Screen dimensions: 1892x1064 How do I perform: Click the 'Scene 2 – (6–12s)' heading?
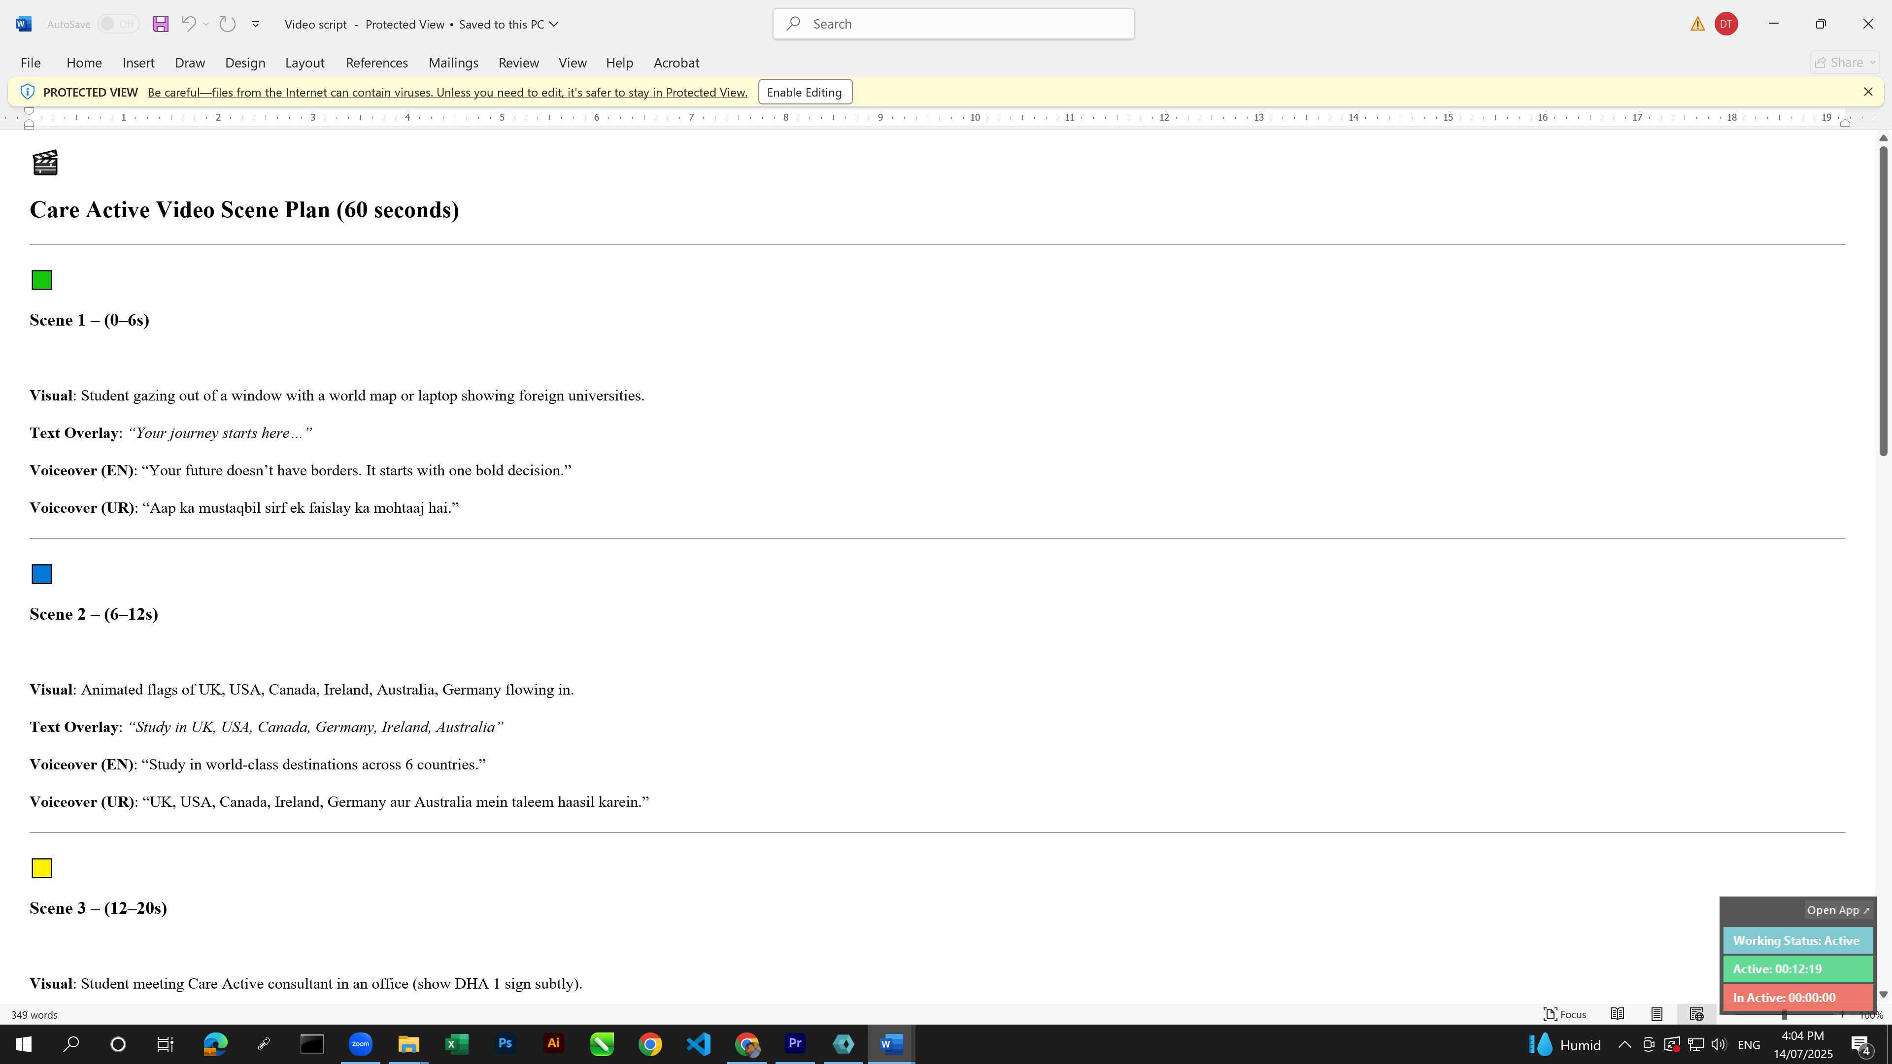93,615
